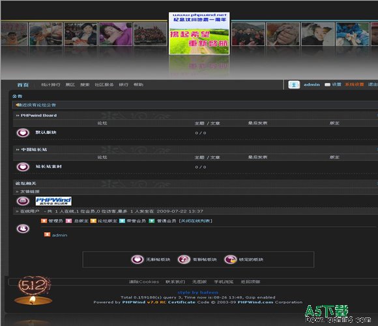Go to 首页 home tab
The image size is (378, 326).
[23, 85]
